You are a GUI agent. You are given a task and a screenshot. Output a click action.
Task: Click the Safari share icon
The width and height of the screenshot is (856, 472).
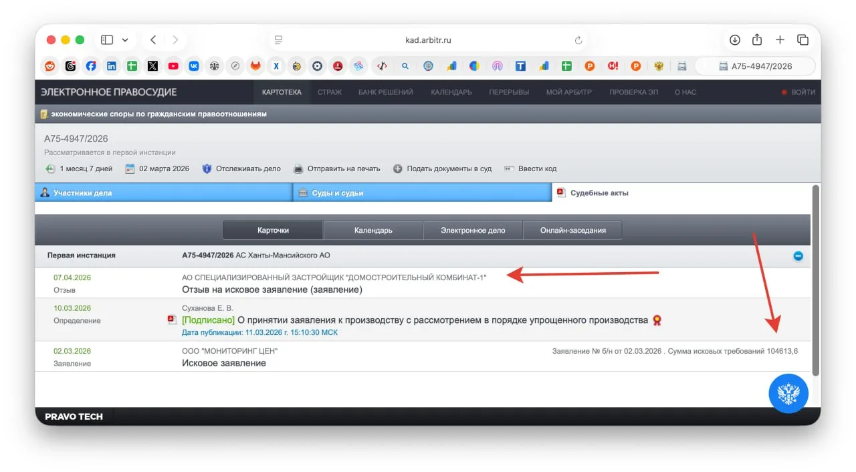(x=757, y=40)
